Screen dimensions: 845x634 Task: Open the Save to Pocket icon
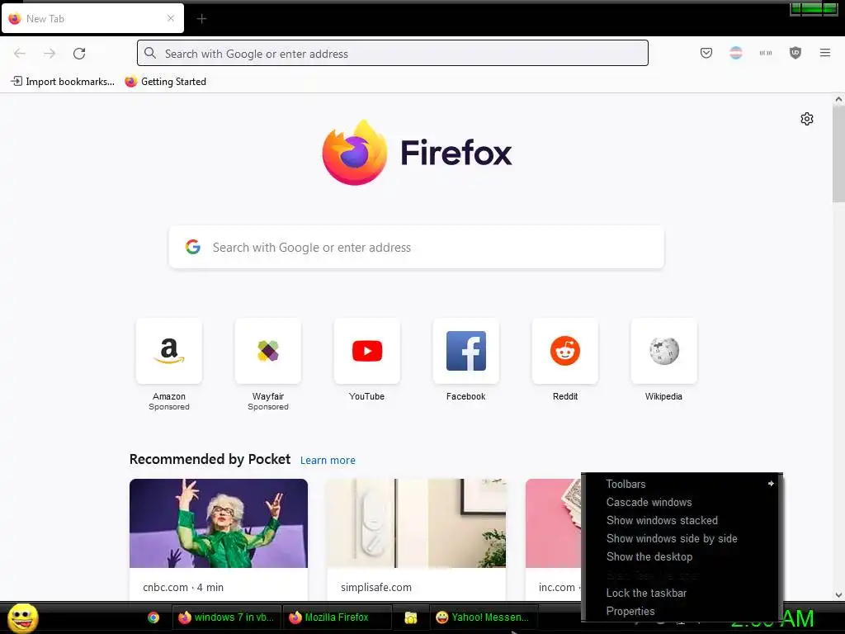(706, 53)
